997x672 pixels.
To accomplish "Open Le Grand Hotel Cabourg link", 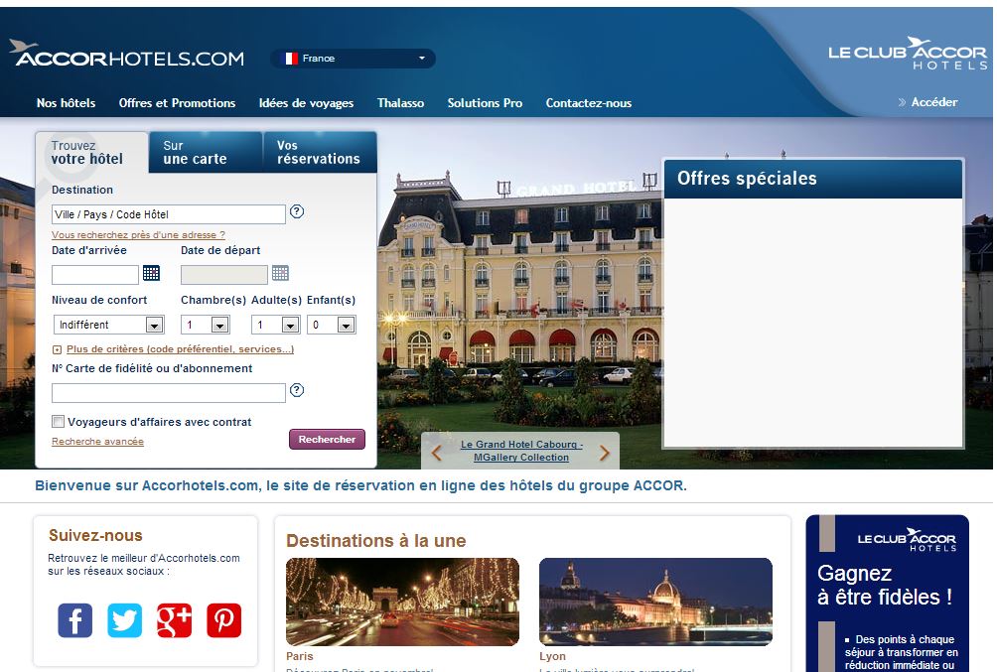I will [520, 452].
